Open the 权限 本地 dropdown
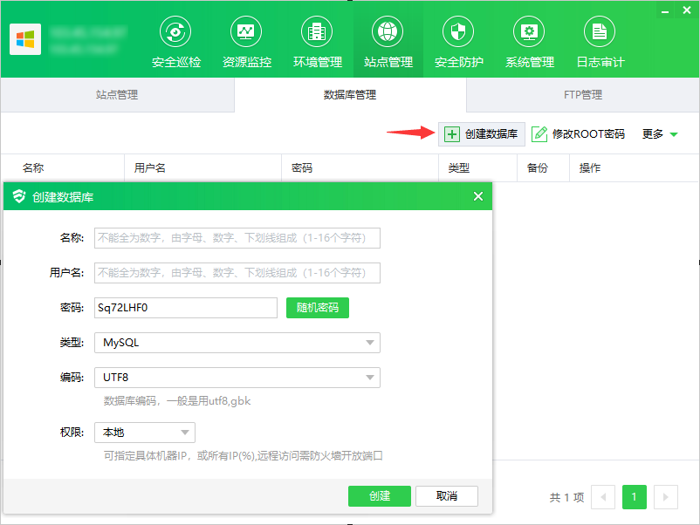 coord(145,433)
